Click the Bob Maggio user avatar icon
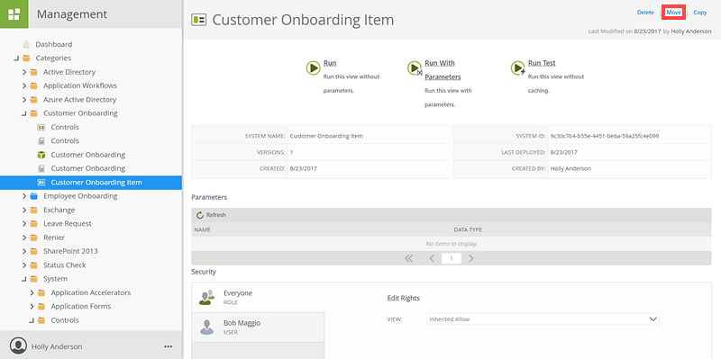 click(x=207, y=327)
